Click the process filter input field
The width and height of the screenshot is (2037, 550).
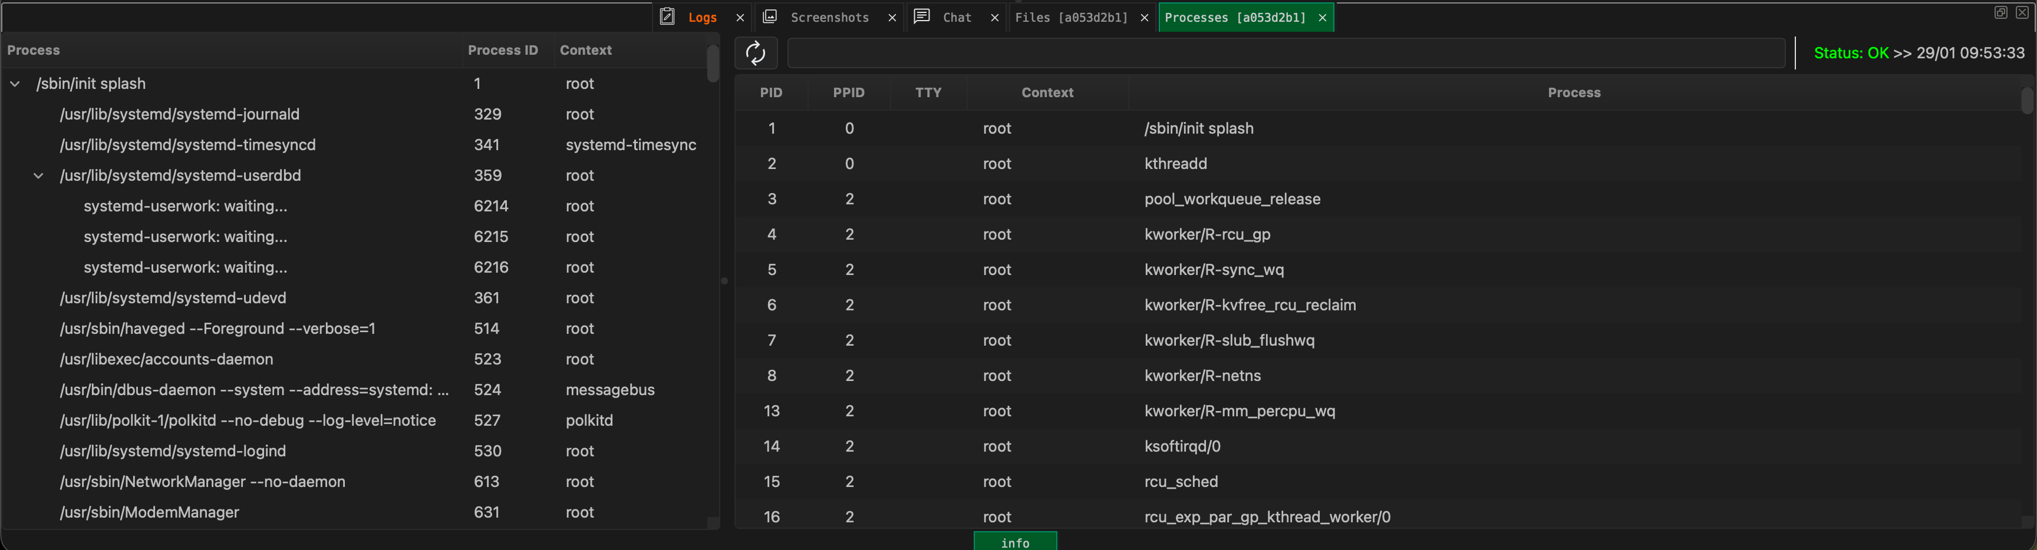coord(1286,53)
